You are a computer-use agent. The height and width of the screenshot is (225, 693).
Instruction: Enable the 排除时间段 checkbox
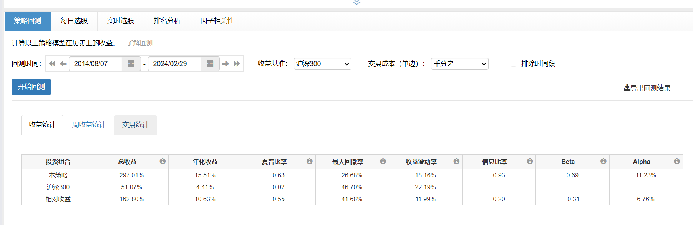513,64
